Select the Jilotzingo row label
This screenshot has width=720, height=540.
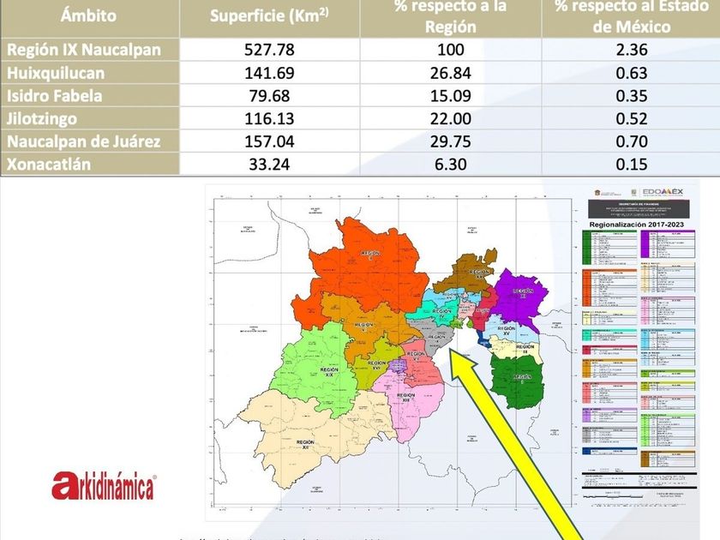[x=42, y=119]
